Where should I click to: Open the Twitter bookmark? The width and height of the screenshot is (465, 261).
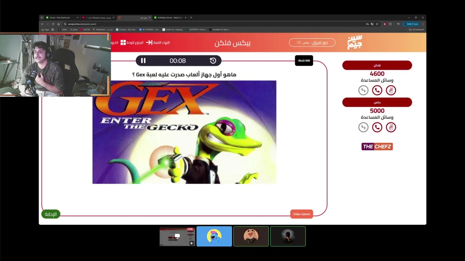click(x=62, y=30)
